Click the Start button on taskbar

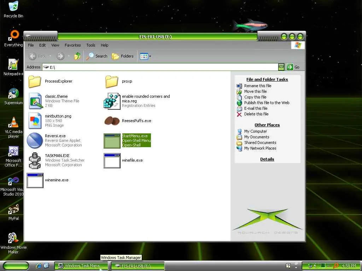[16, 266]
